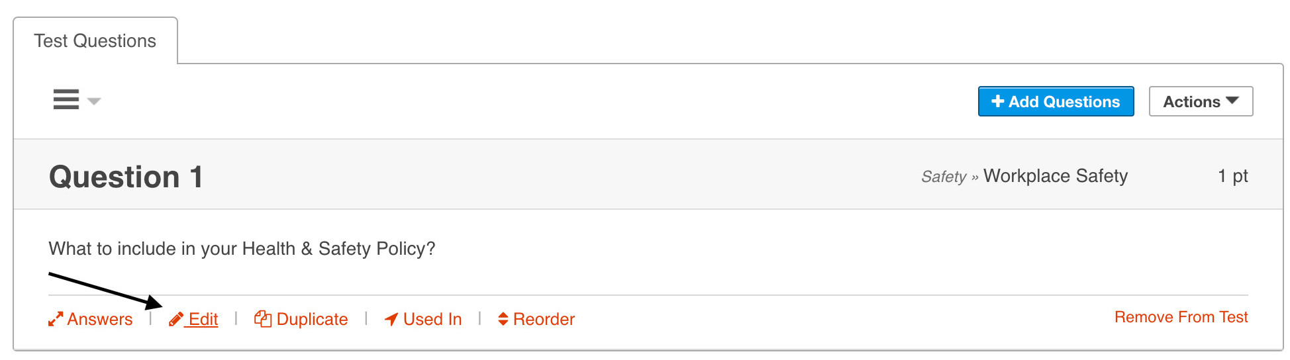This screenshot has height=360, width=1290.
Task: Open the Test Questions tab
Action: [95, 41]
